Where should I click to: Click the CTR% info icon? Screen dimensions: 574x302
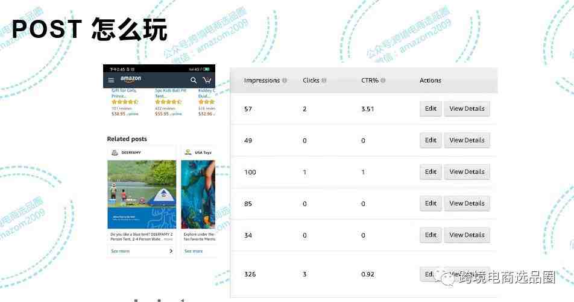point(383,81)
